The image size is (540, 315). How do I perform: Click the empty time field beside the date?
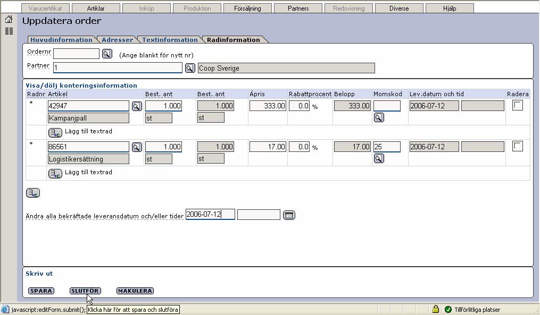pos(259,215)
